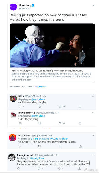Reply to argyleumbrella's tweet via comment icon

(x=20, y=123)
